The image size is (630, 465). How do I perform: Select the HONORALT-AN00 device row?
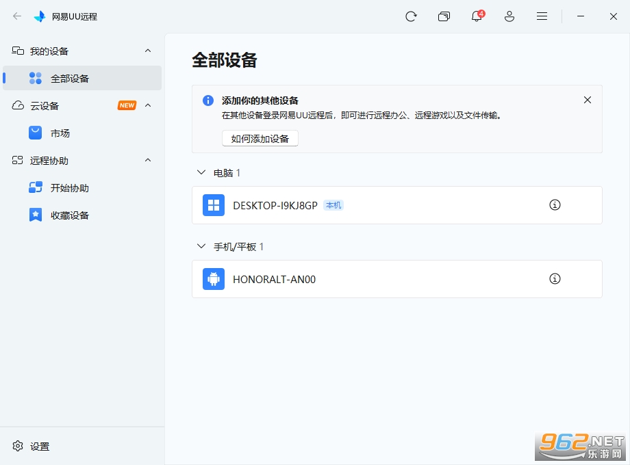397,279
